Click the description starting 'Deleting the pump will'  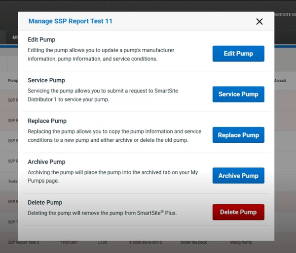point(102,213)
